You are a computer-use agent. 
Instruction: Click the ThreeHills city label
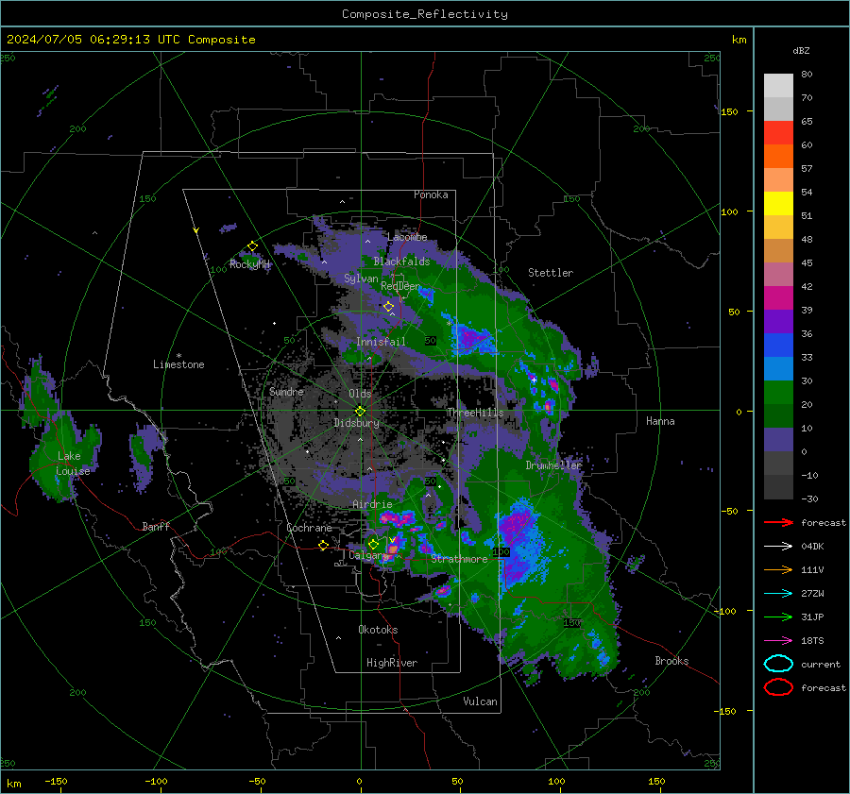coord(475,413)
